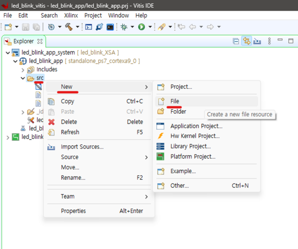Choose Import Sources in context menu
The image size is (298, 249).
point(99,147)
